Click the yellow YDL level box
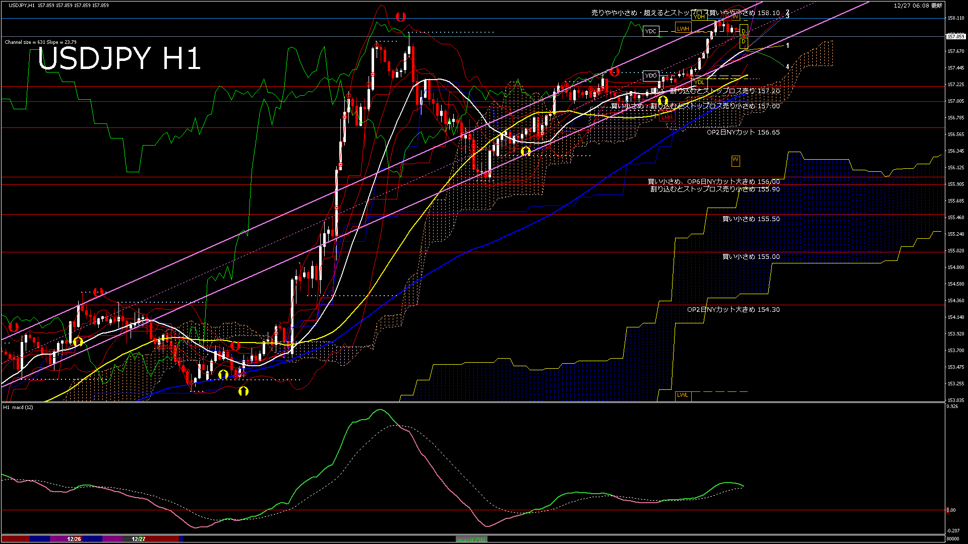Image resolution: width=968 pixels, height=544 pixels. [699, 82]
